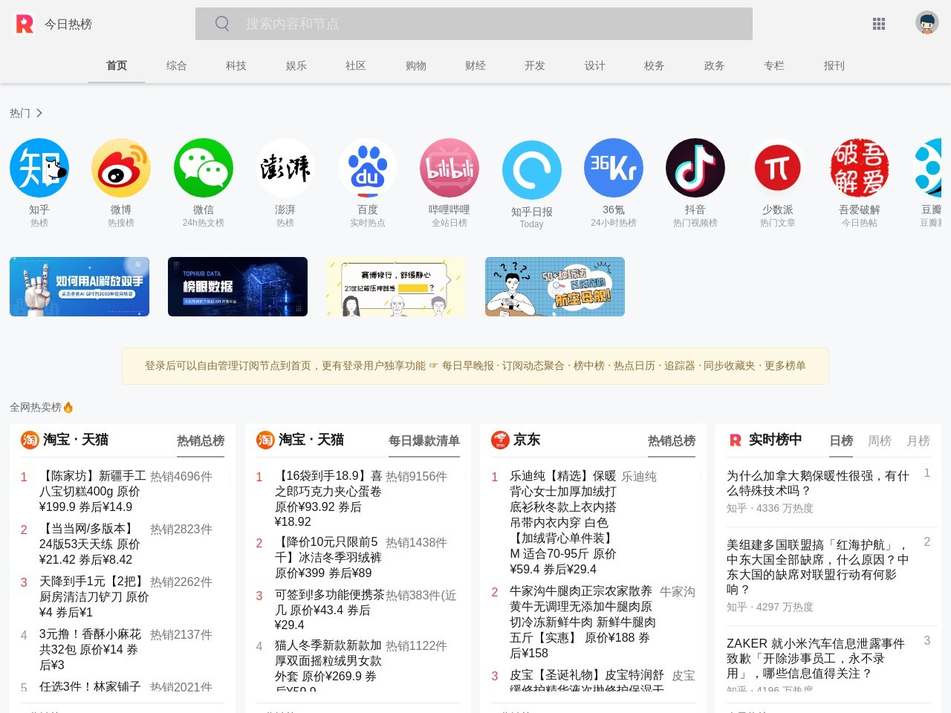Open the 36Kr (36氪) icon
Screen dimensions: 951x713
(613, 168)
